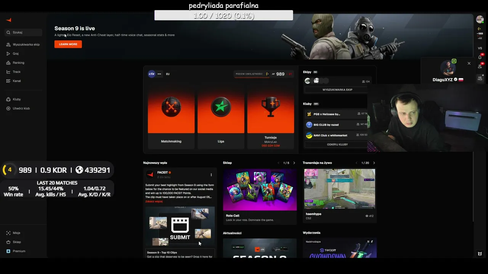Select Graj in the sidebar

click(13, 54)
